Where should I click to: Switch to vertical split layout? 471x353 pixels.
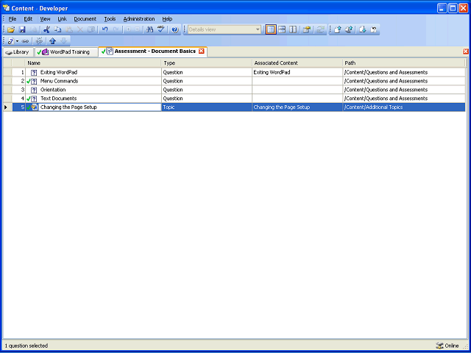coord(293,29)
